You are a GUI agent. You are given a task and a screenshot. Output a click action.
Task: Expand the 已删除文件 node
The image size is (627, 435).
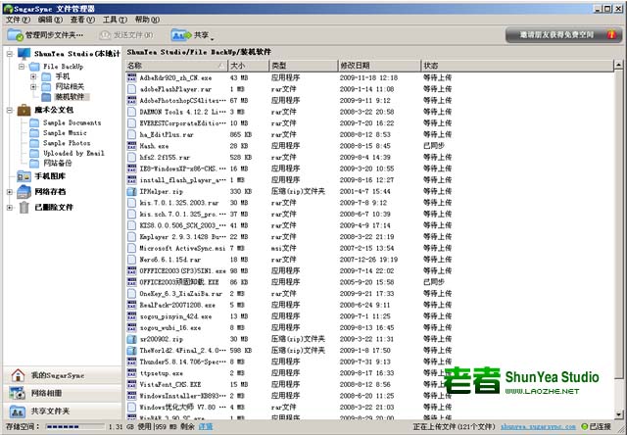click(10, 208)
